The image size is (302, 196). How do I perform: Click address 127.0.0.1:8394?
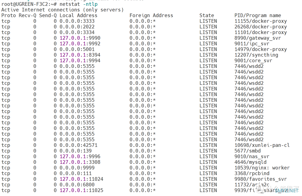click(80, 55)
